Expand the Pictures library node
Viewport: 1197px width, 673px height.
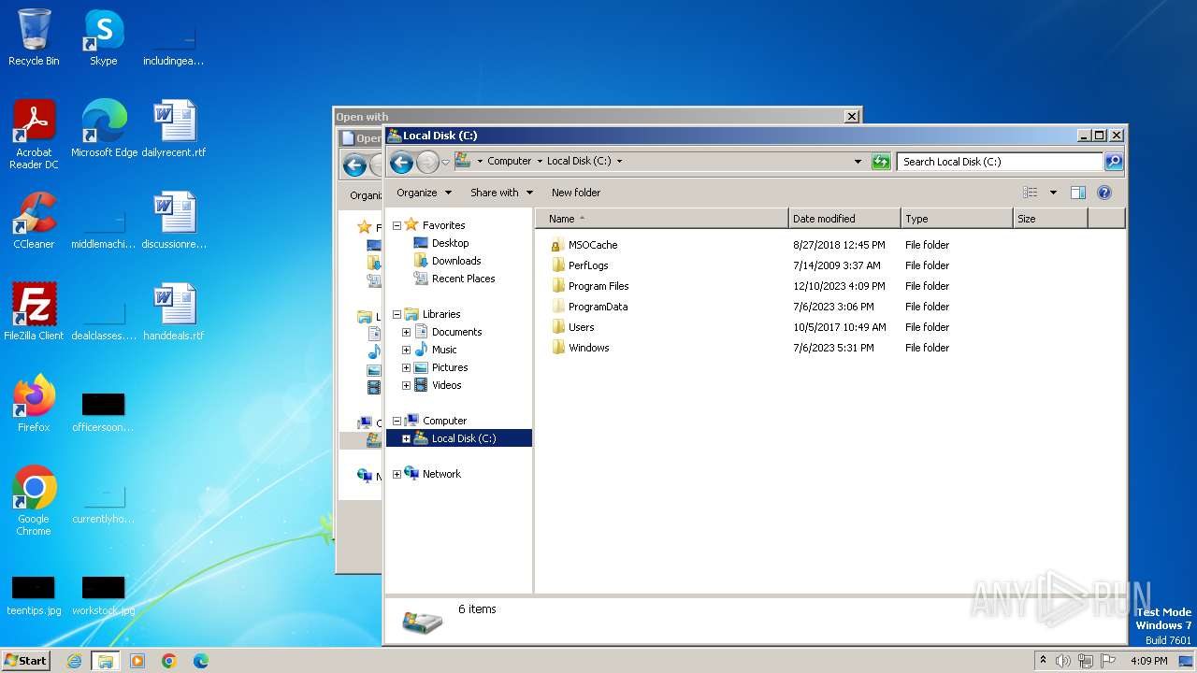tap(406, 367)
